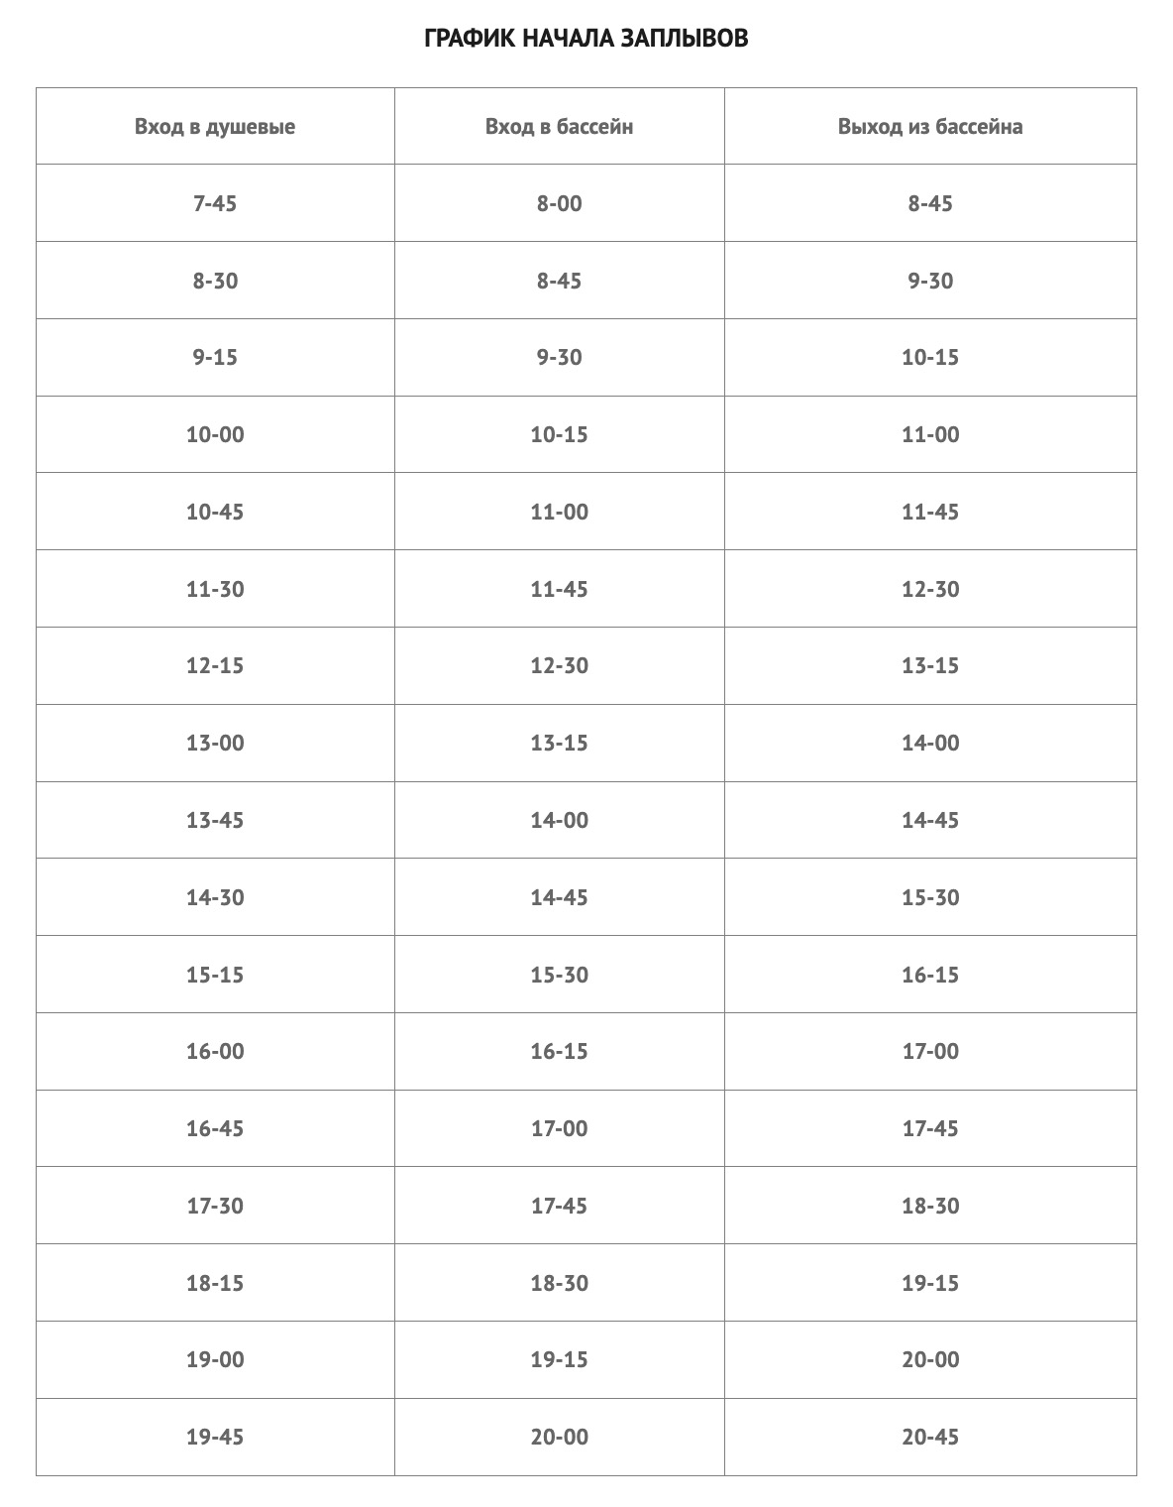The width and height of the screenshot is (1173, 1507).
Task: Click the 9-15 shower entry cell
Action: click(x=215, y=358)
